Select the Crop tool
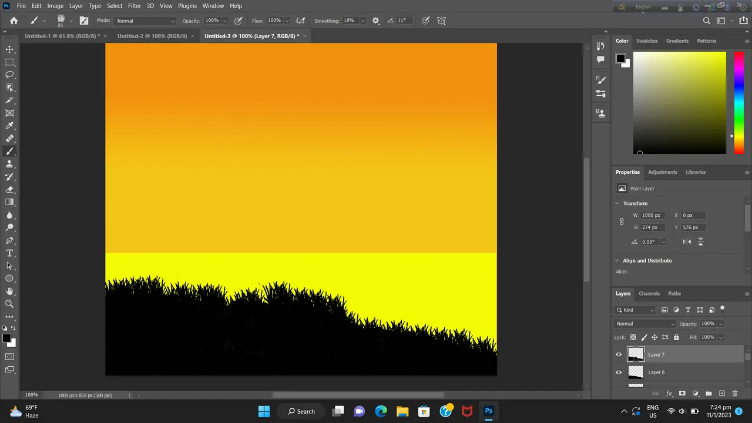752x423 pixels. click(9, 100)
